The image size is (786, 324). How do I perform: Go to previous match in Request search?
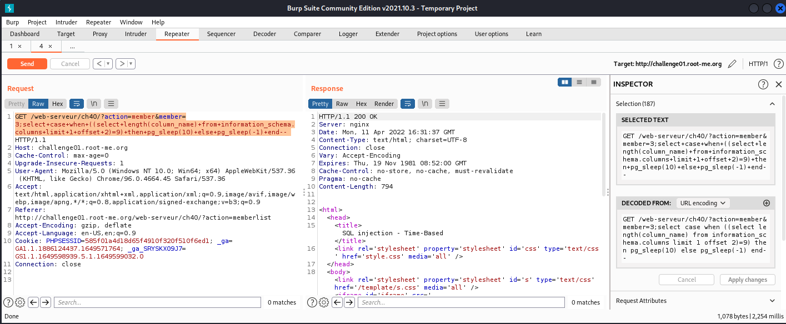click(x=33, y=302)
